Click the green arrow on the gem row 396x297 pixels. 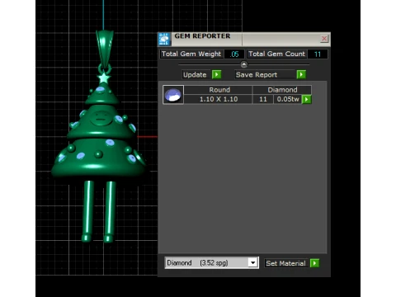click(307, 99)
